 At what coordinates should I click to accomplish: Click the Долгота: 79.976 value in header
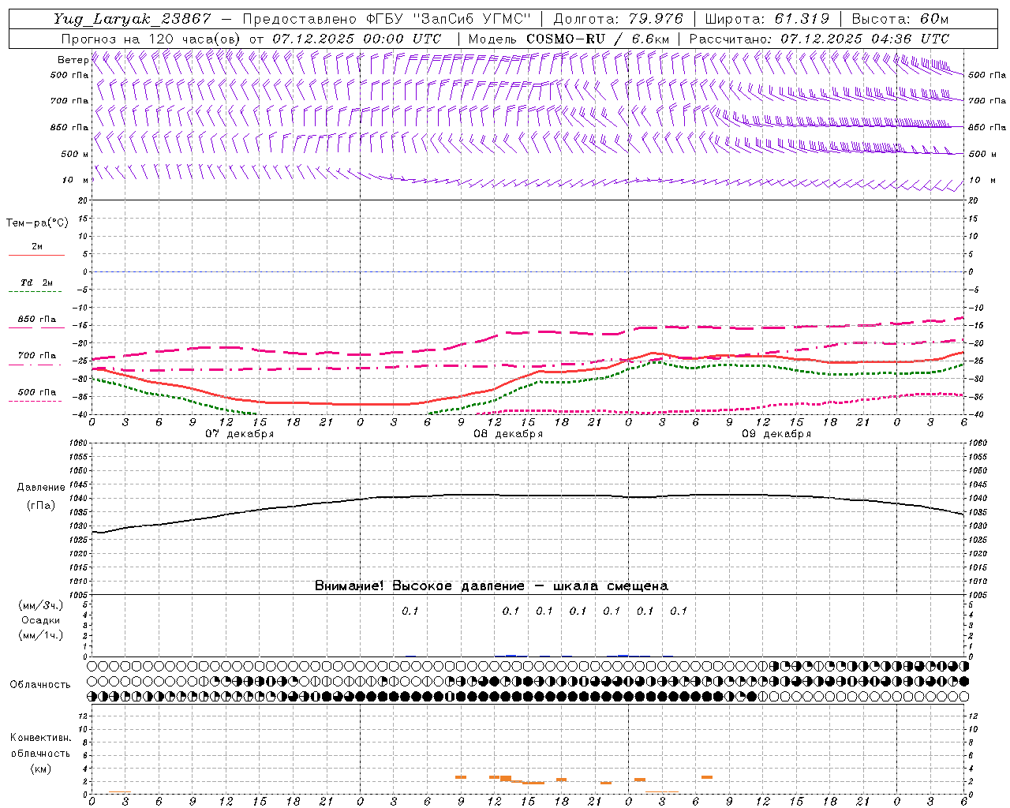click(618, 19)
